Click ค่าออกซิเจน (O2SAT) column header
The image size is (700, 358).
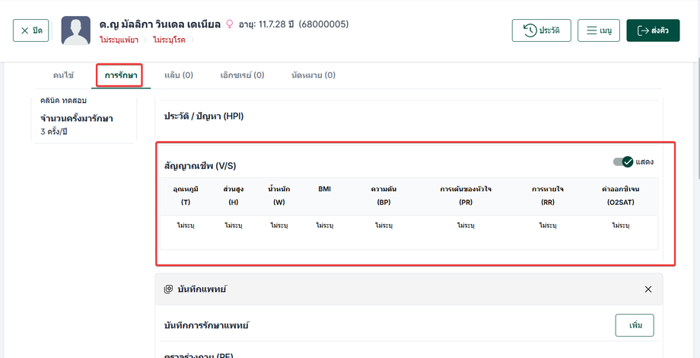[x=621, y=196]
